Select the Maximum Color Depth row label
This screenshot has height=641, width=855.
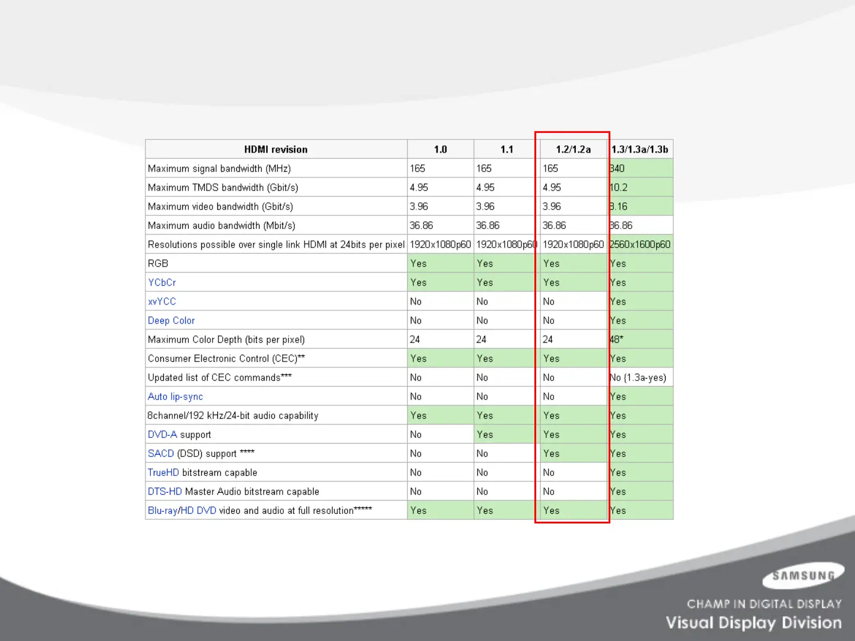click(x=226, y=339)
